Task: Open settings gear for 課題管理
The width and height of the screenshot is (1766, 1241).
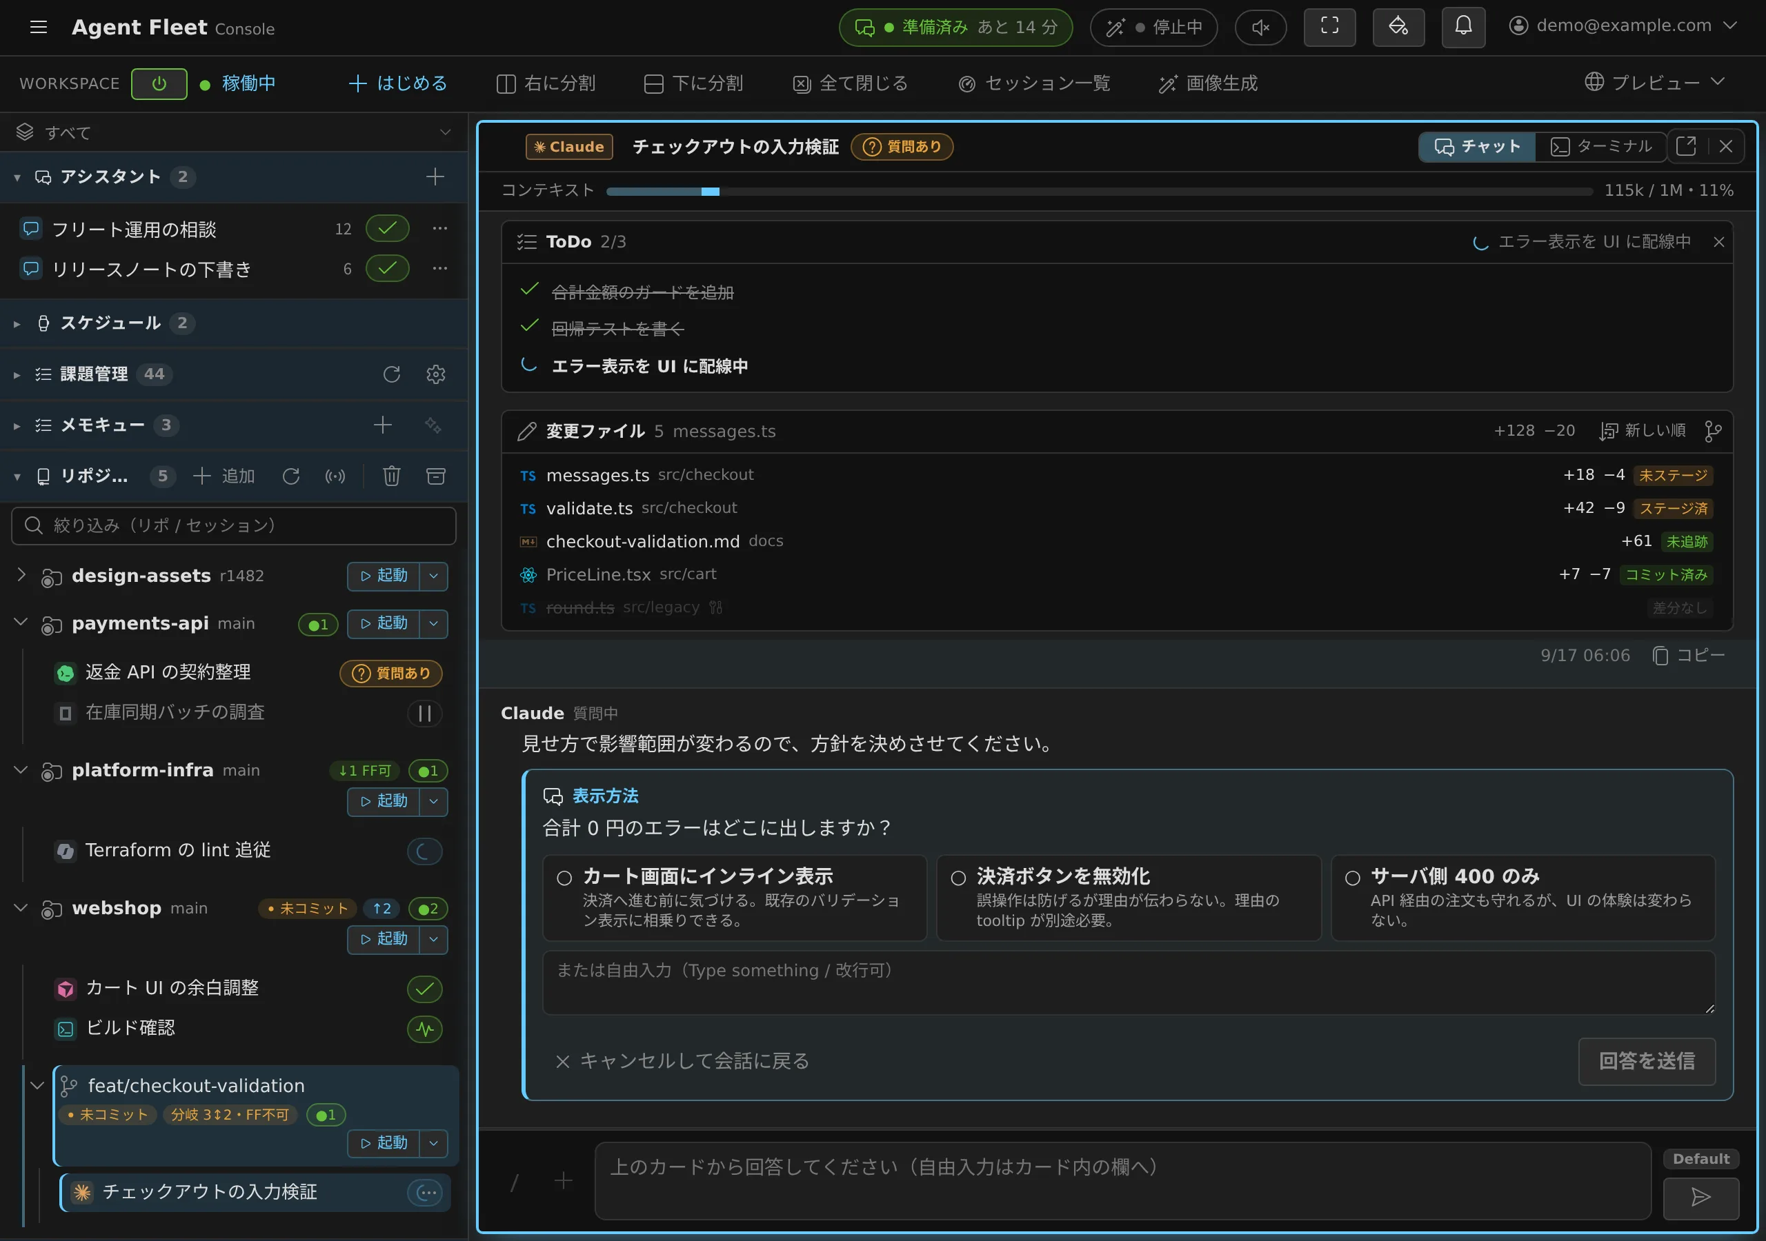Action: (x=436, y=374)
